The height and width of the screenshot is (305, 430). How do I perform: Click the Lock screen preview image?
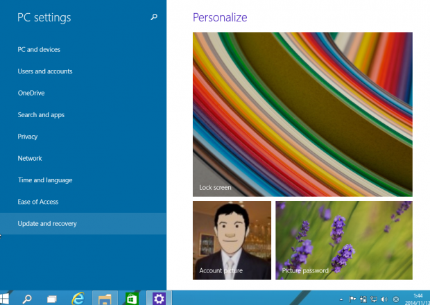coord(302,114)
